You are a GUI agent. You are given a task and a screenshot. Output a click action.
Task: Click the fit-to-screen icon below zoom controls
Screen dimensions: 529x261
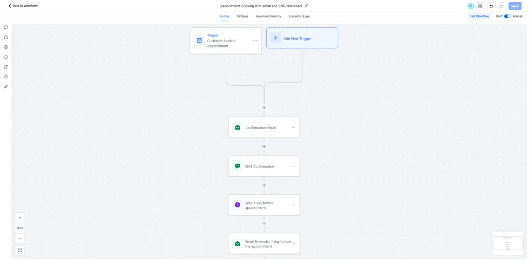(20, 250)
